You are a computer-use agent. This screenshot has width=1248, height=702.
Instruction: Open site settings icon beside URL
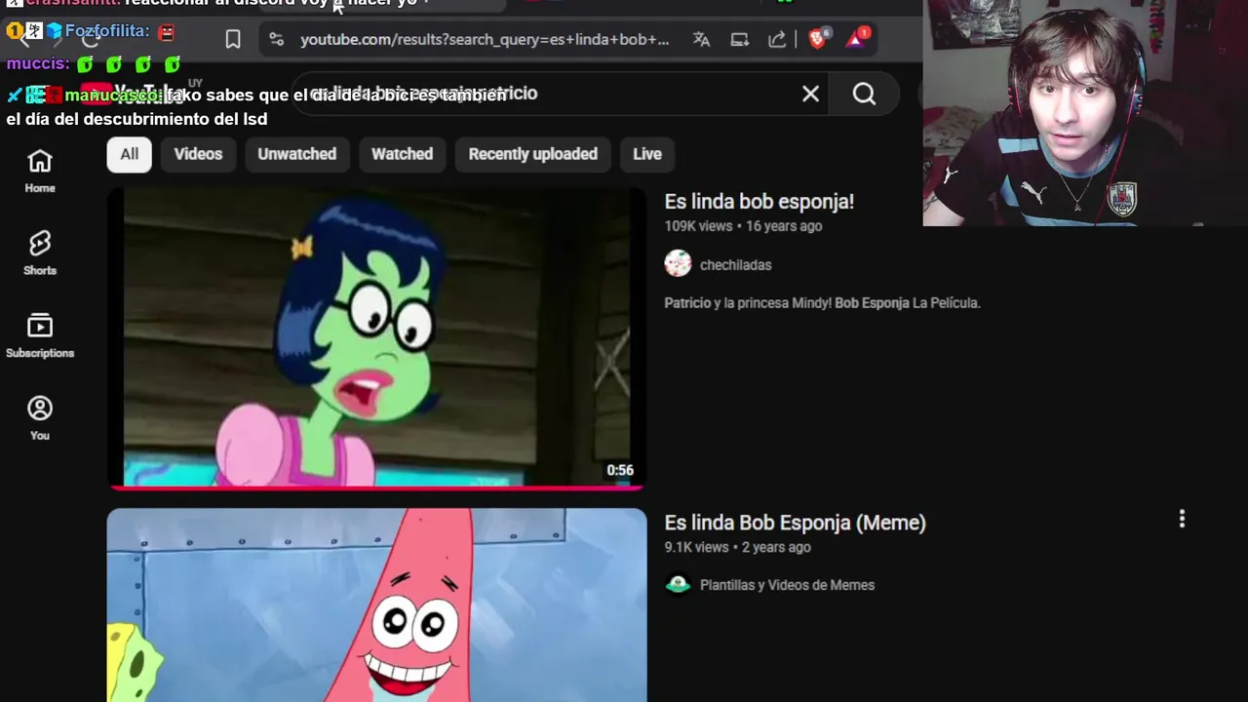point(276,39)
